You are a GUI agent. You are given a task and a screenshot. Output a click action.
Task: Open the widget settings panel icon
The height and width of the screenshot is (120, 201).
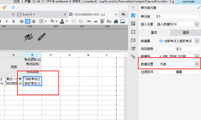133,40
